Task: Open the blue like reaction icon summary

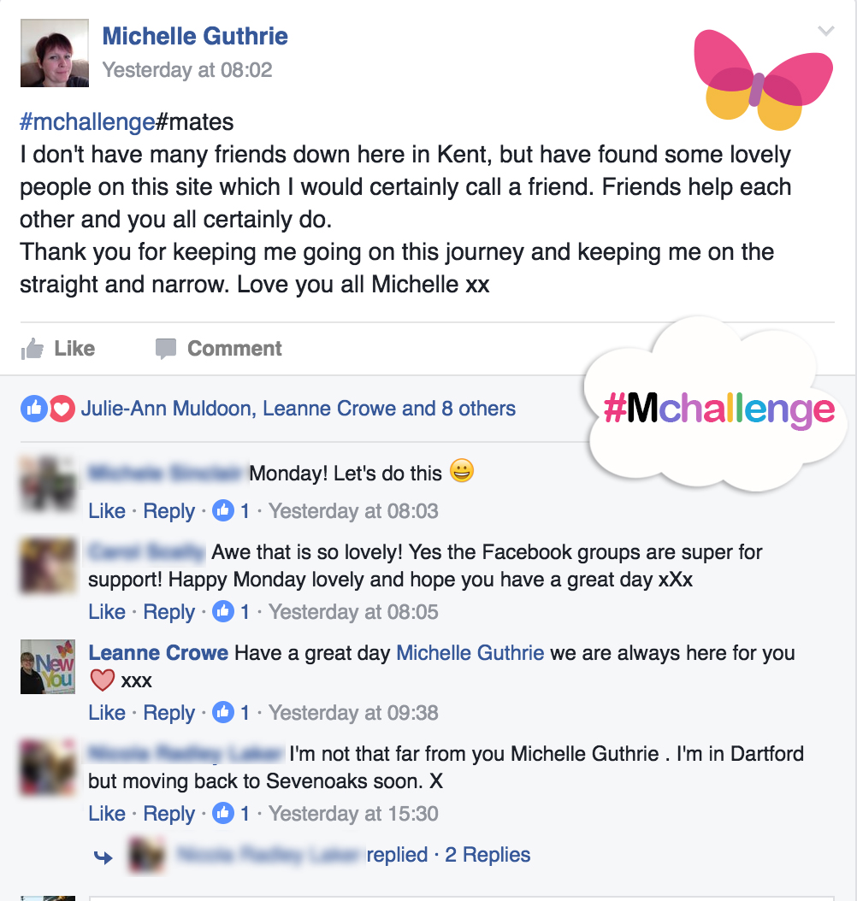Action: (34, 409)
